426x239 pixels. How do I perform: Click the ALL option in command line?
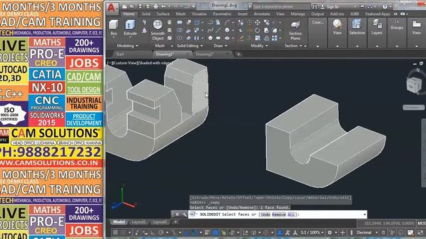coord(291,214)
